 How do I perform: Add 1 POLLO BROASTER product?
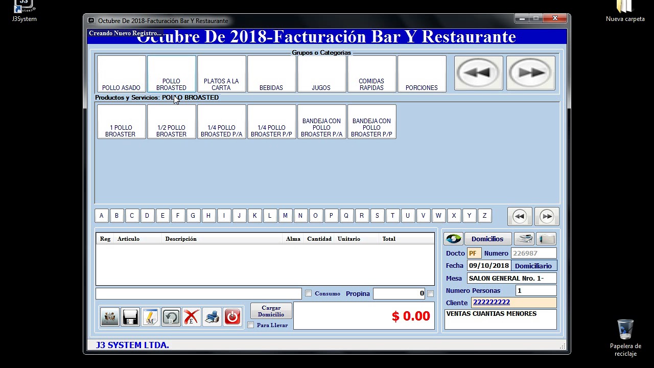point(121,122)
